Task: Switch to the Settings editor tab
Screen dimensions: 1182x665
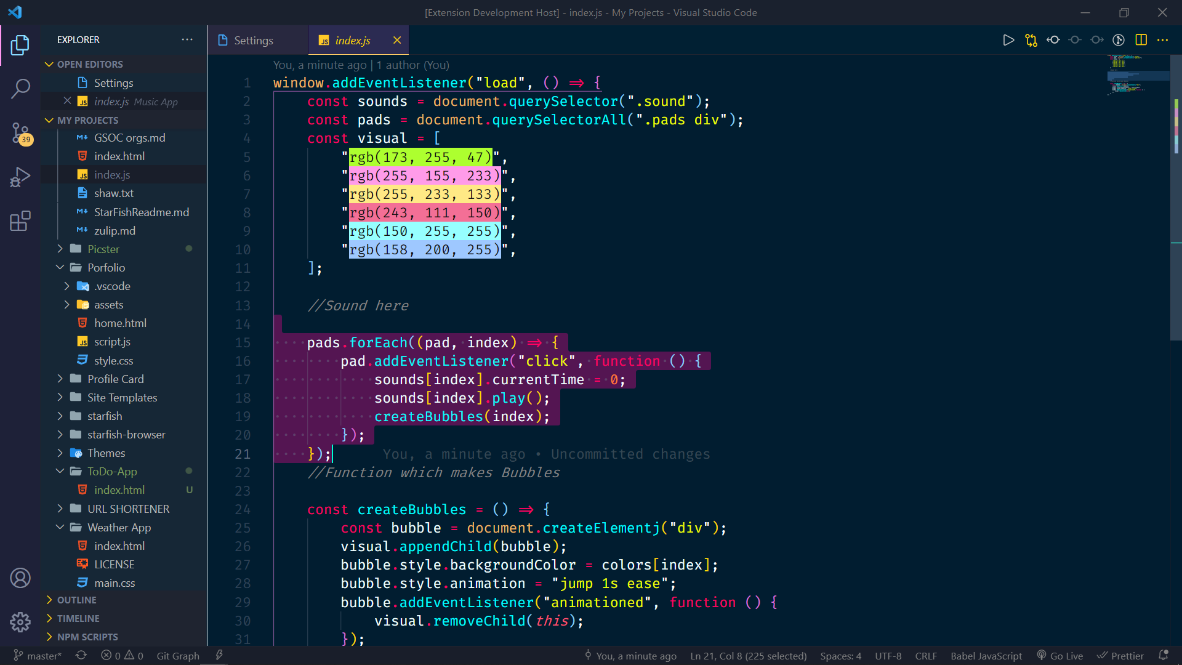Action: click(253, 40)
